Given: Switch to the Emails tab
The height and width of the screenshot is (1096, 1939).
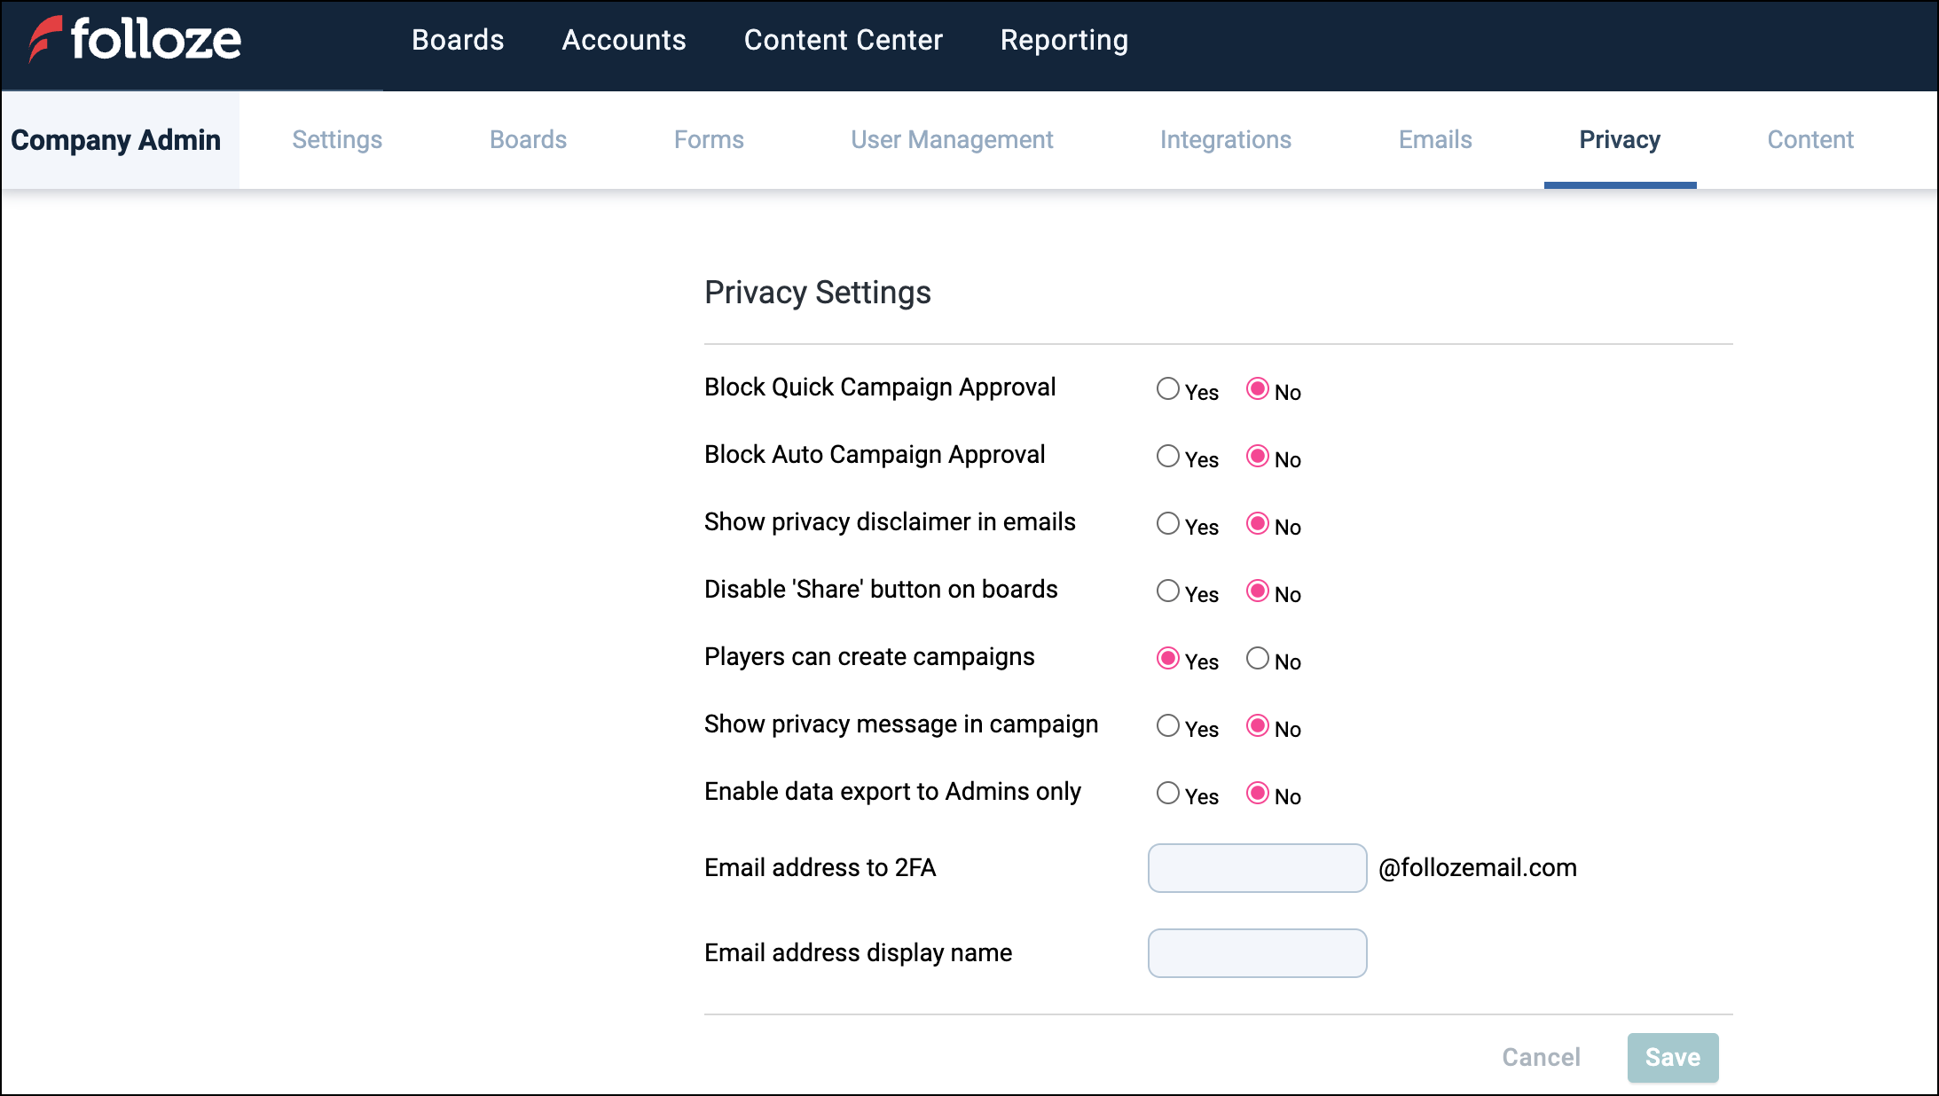Looking at the screenshot, I should coord(1434,139).
